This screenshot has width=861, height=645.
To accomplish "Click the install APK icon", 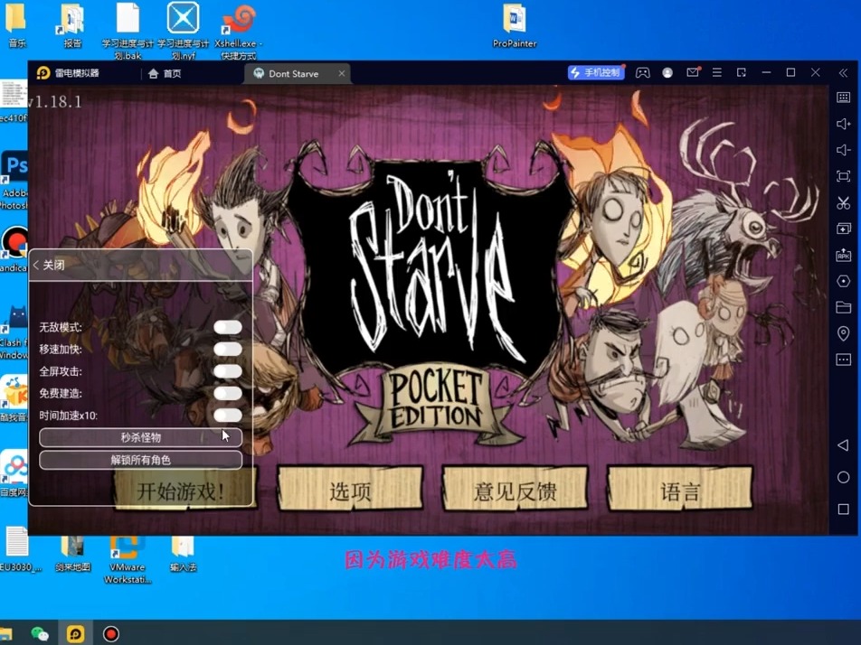I will tap(844, 255).
